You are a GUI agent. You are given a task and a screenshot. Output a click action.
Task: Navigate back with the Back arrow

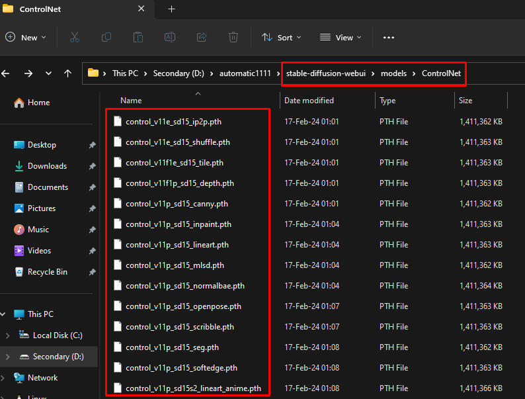click(x=6, y=73)
